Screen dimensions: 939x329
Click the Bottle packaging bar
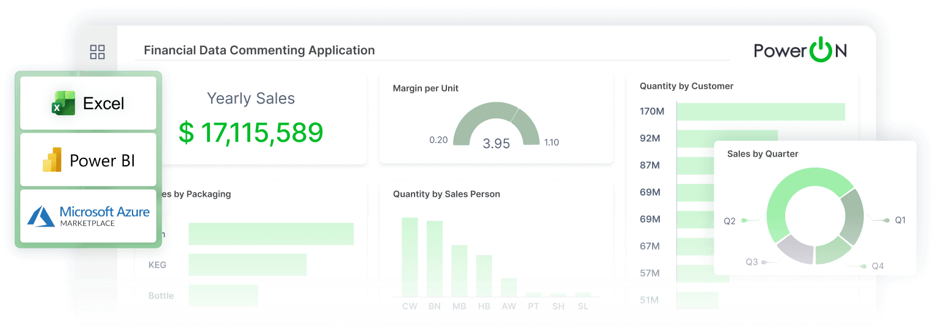223,295
